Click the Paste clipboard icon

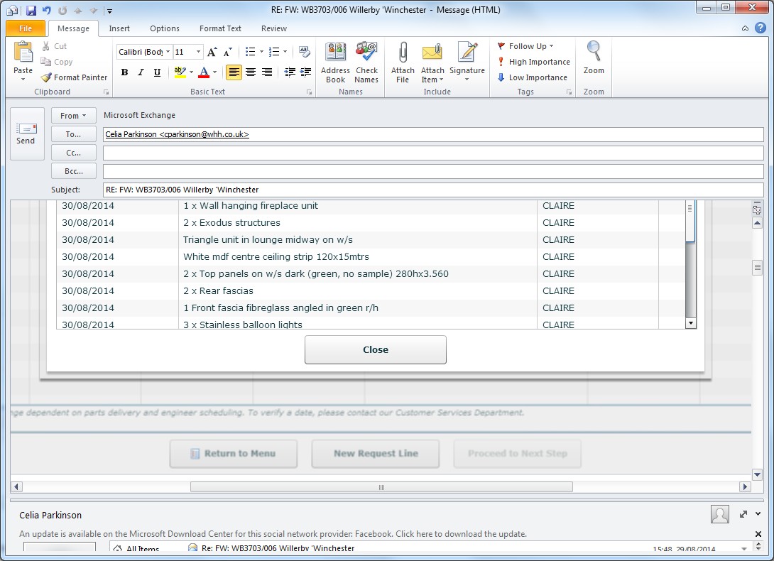pyautogui.click(x=23, y=54)
